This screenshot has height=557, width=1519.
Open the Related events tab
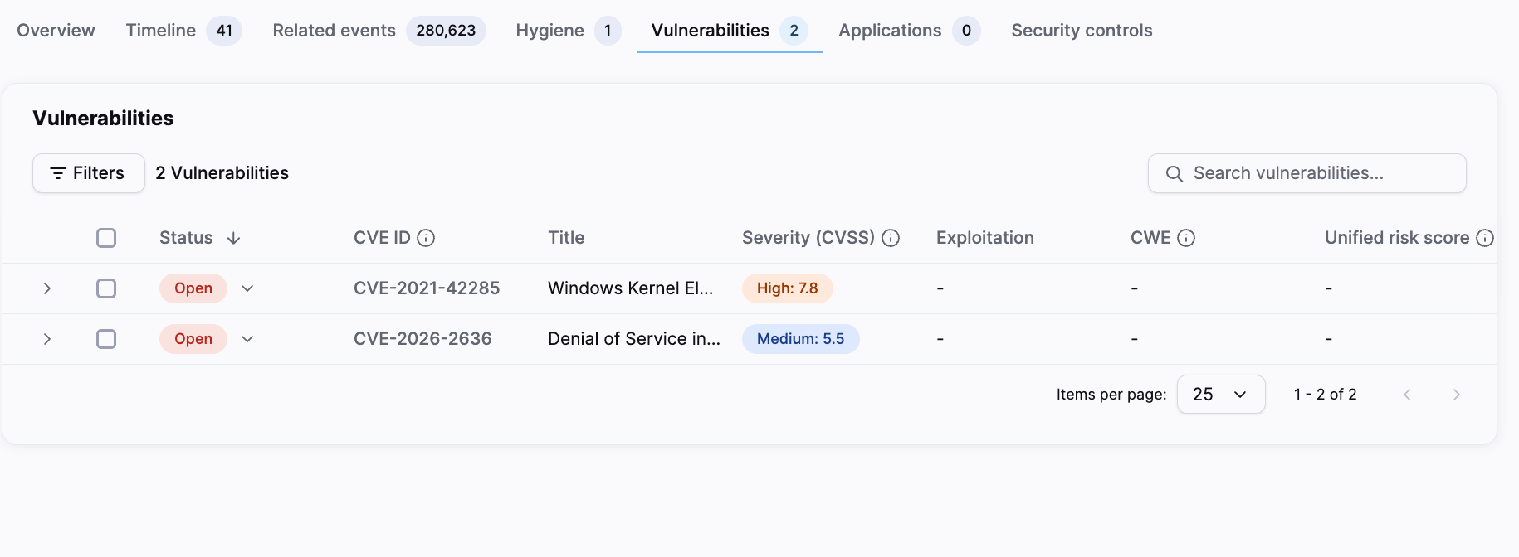tap(379, 31)
